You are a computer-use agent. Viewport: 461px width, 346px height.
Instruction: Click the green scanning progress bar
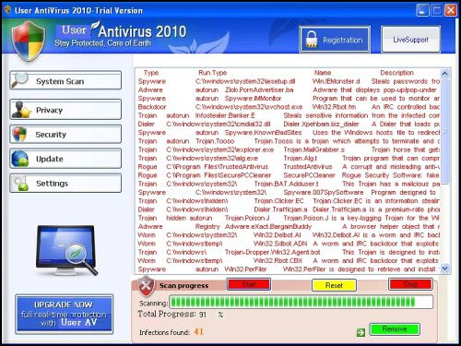301,302
